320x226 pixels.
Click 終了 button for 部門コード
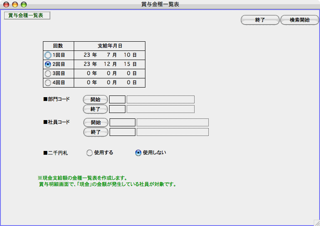(95, 109)
